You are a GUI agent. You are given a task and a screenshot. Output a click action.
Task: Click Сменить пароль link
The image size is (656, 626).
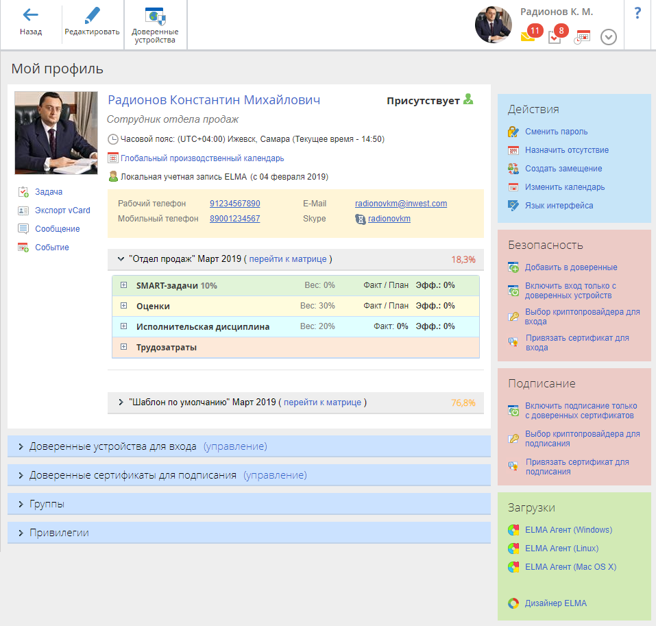556,132
